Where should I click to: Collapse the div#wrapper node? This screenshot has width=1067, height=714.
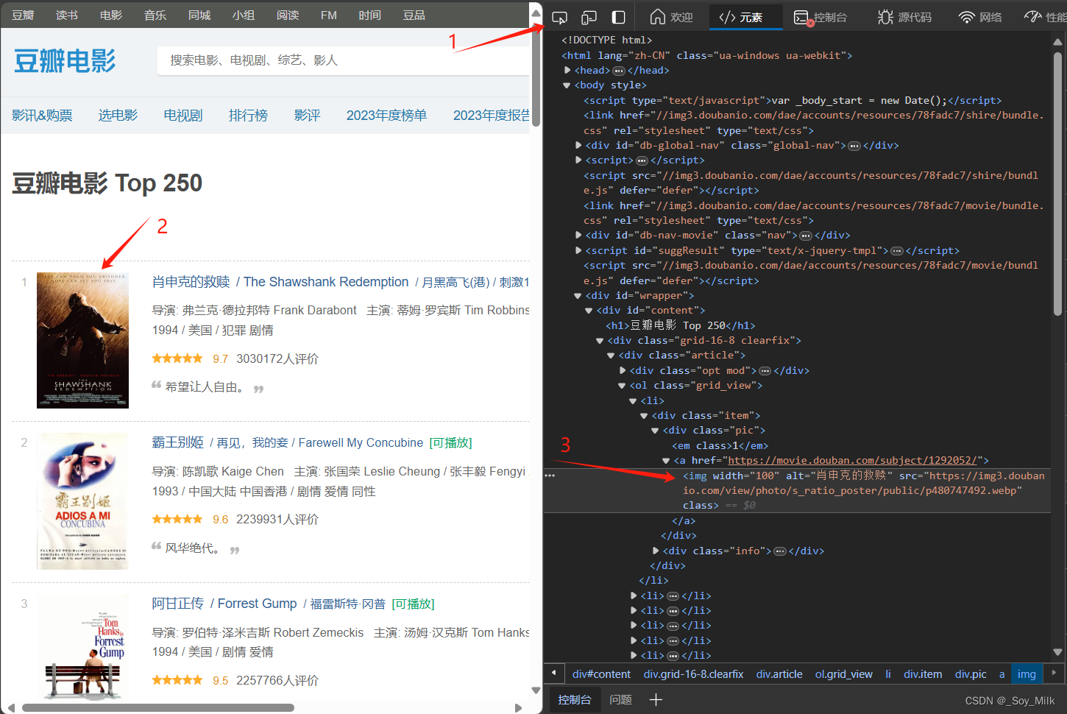click(x=578, y=295)
